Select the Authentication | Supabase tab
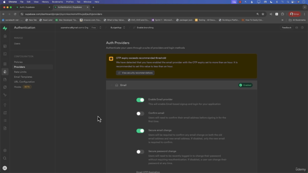Viewport: 308px width, 173px height. coord(71,7)
